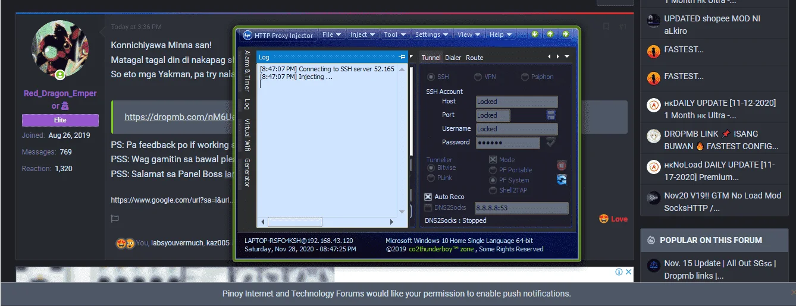Screen dimensions: 796x306
Task: Open the Alarm & Timer side tab
Action: point(247,70)
